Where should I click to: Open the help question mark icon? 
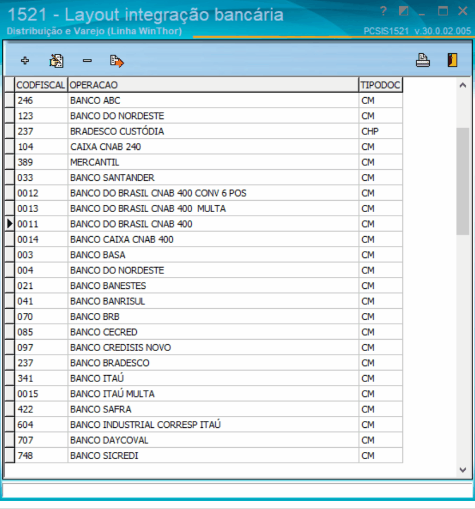tap(383, 11)
